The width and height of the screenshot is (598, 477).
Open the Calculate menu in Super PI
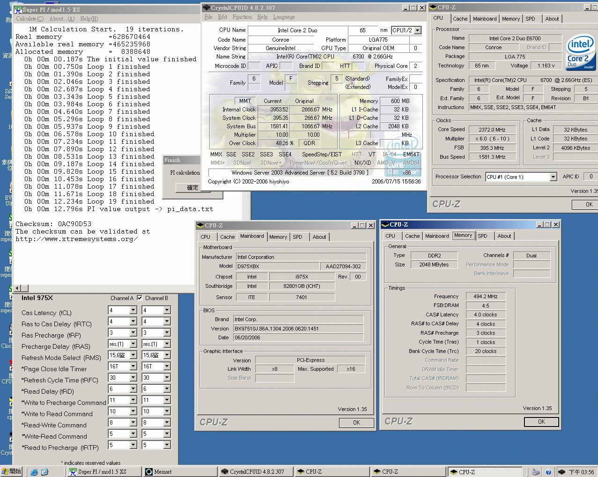tap(30, 19)
